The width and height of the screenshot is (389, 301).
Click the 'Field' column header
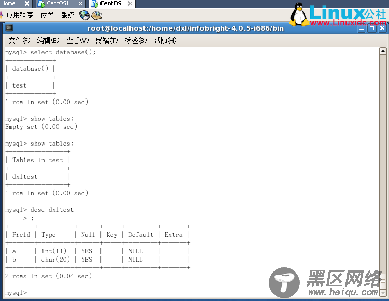click(x=21, y=235)
